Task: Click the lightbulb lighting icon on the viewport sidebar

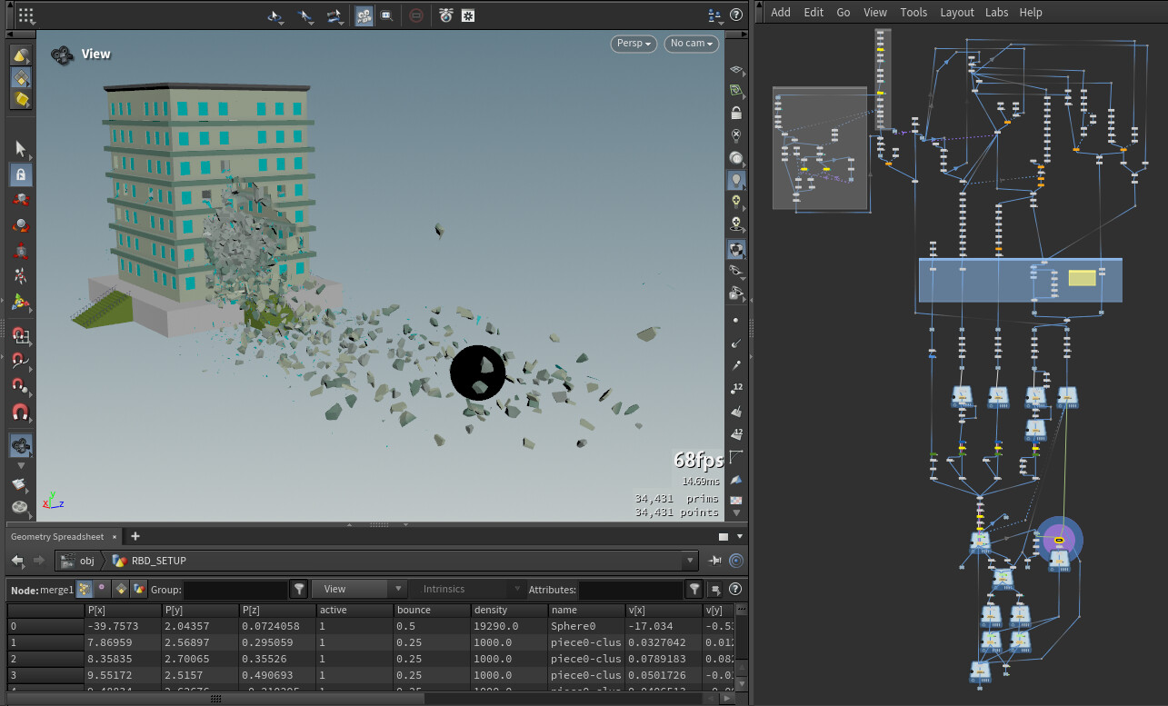Action: pyautogui.click(x=736, y=179)
